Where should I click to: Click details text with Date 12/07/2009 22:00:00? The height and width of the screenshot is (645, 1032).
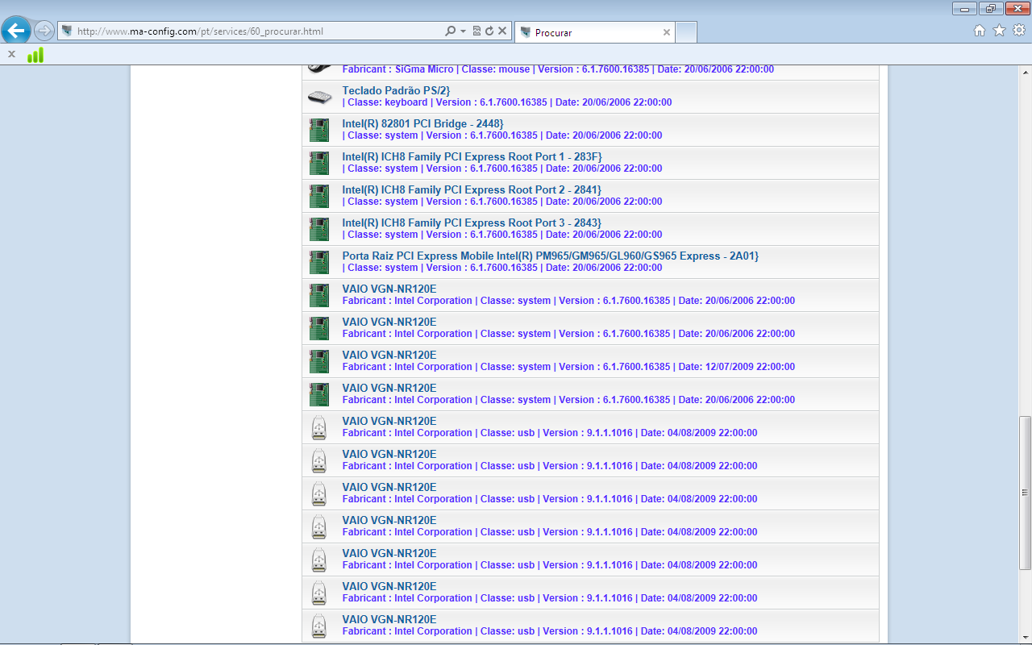(568, 367)
